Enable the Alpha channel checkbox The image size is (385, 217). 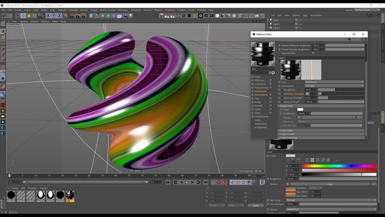pyautogui.click(x=270, y=109)
